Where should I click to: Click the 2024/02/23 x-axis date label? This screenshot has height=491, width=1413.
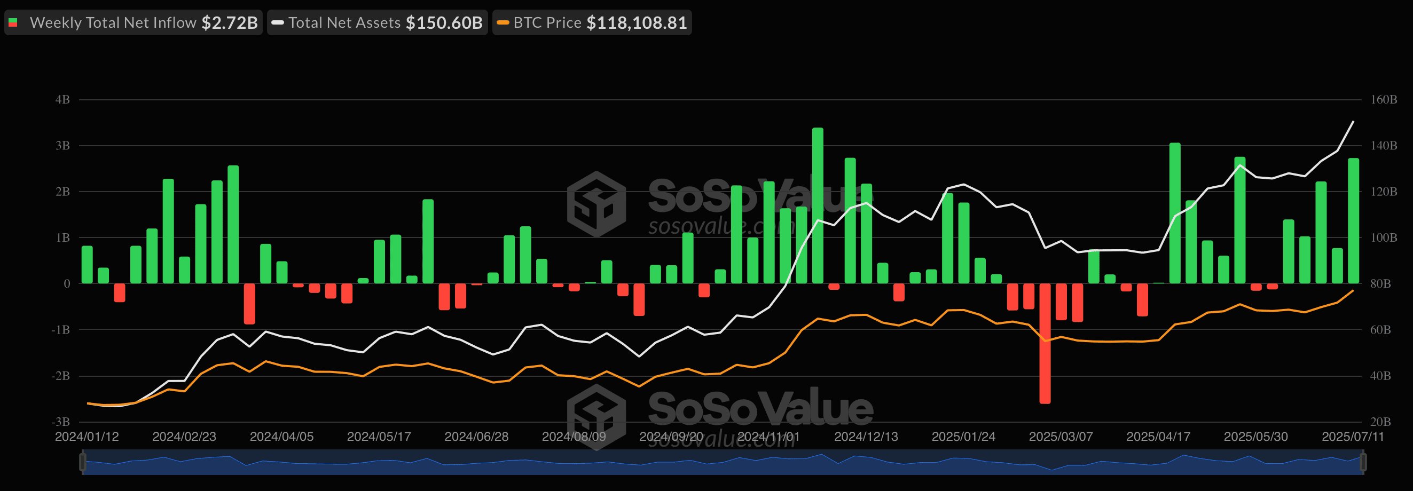184,437
